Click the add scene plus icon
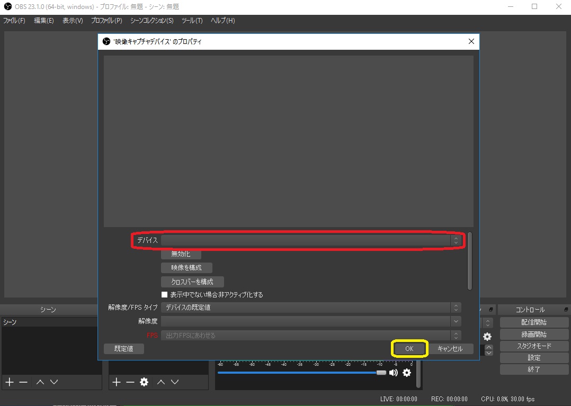Viewport: 571px width, 406px height. (9, 382)
